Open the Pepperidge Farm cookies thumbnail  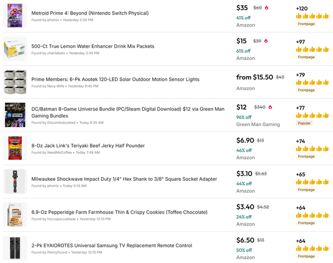[15, 215]
